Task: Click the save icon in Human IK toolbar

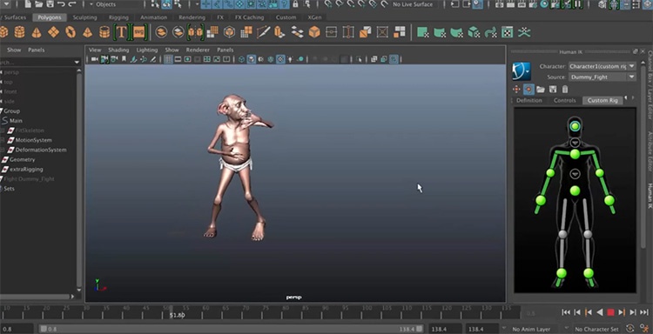Action: pyautogui.click(x=553, y=89)
